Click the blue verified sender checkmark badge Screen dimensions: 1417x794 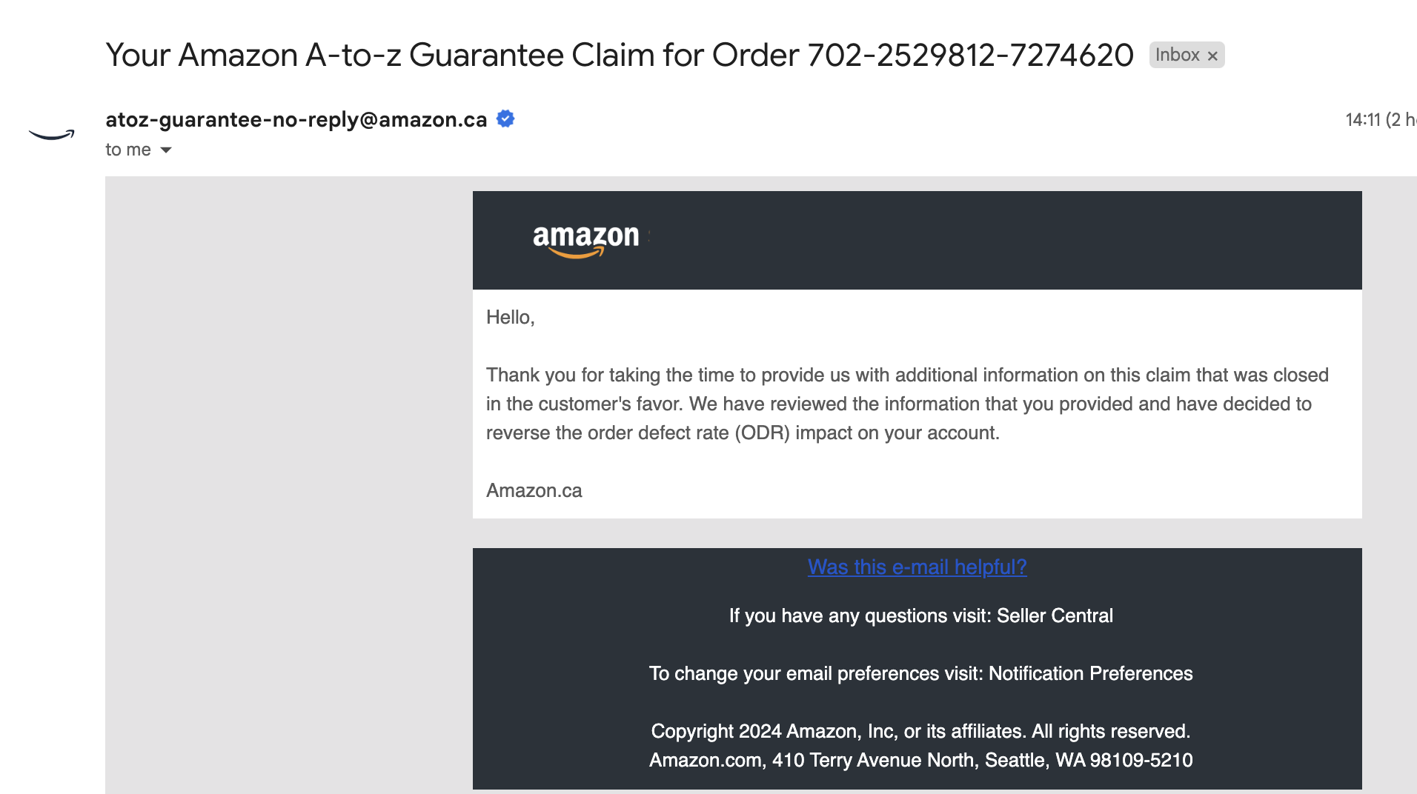[505, 119]
